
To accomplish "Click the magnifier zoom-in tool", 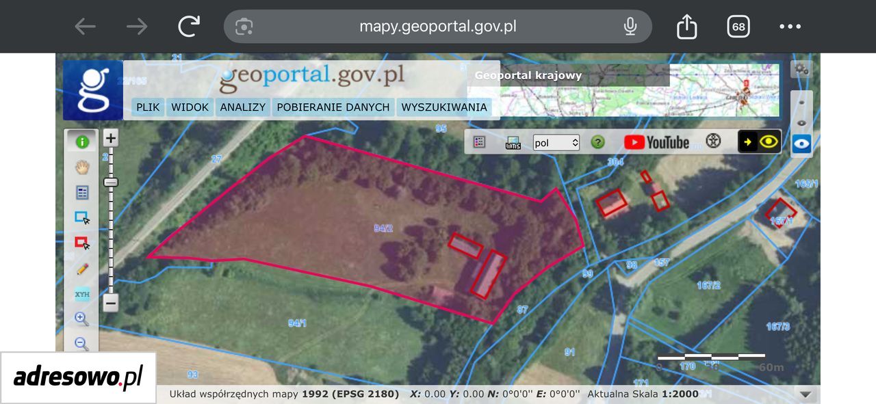I will pos(81,319).
